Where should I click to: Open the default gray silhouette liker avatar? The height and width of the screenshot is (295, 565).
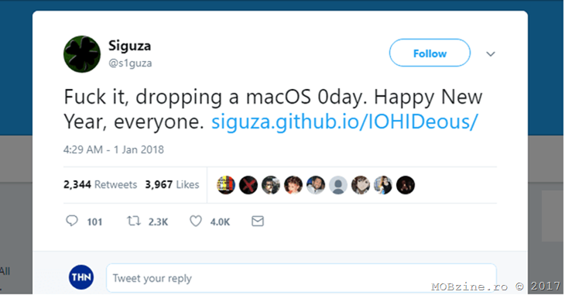coord(338,185)
